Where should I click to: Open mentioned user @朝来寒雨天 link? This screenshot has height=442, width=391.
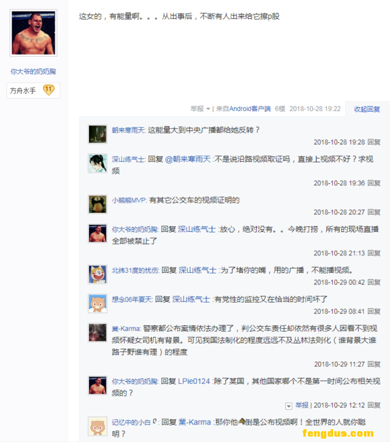(187, 159)
